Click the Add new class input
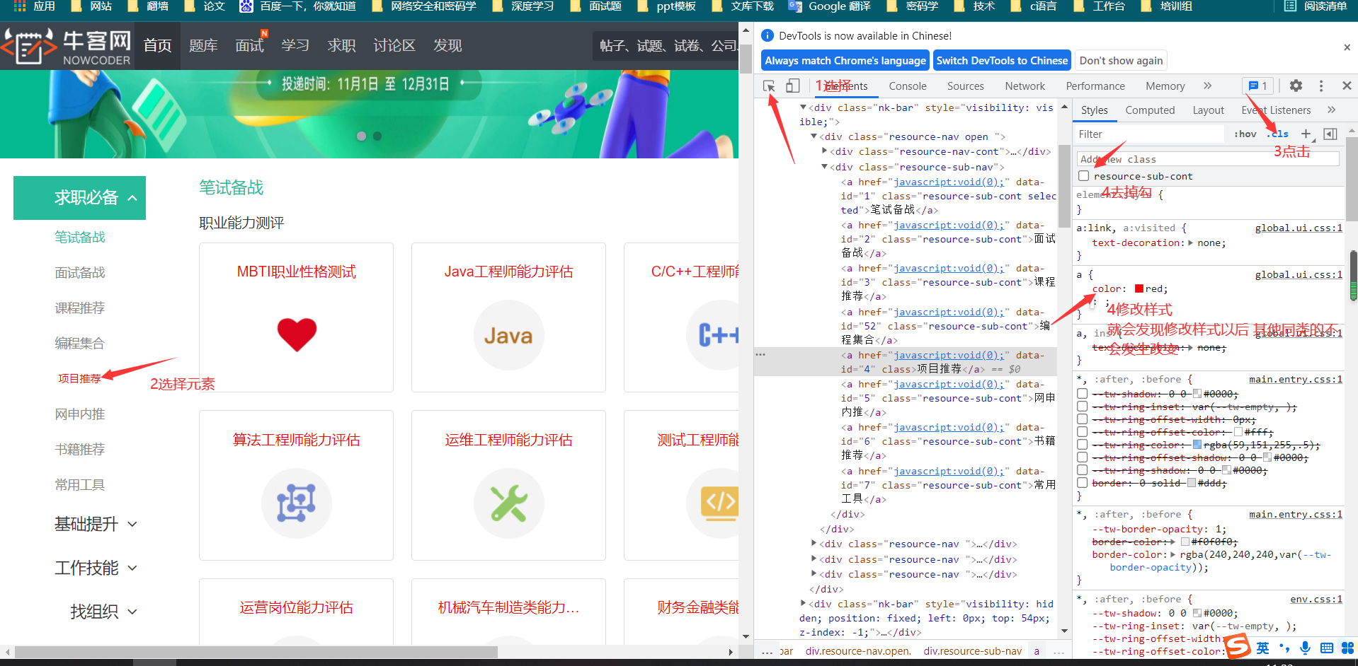This screenshot has height=666, width=1358. pyautogui.click(x=1208, y=159)
